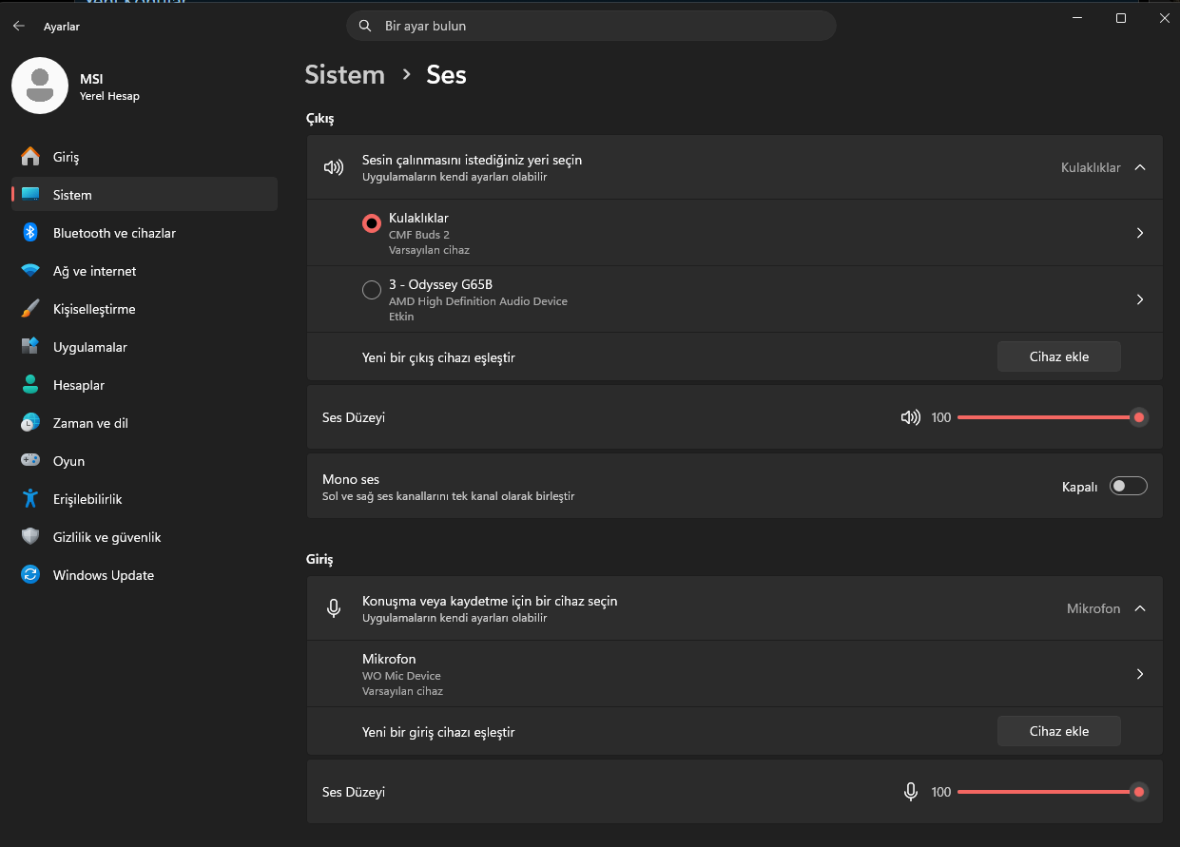Click the back arrow in Ayarlar
This screenshot has height=847, width=1180.
tap(19, 26)
